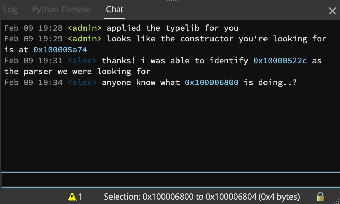Image resolution: width=340 pixels, height=204 pixels.
Task: Grab the dotted resize handle above the tabs
Action: [x=173, y=1]
